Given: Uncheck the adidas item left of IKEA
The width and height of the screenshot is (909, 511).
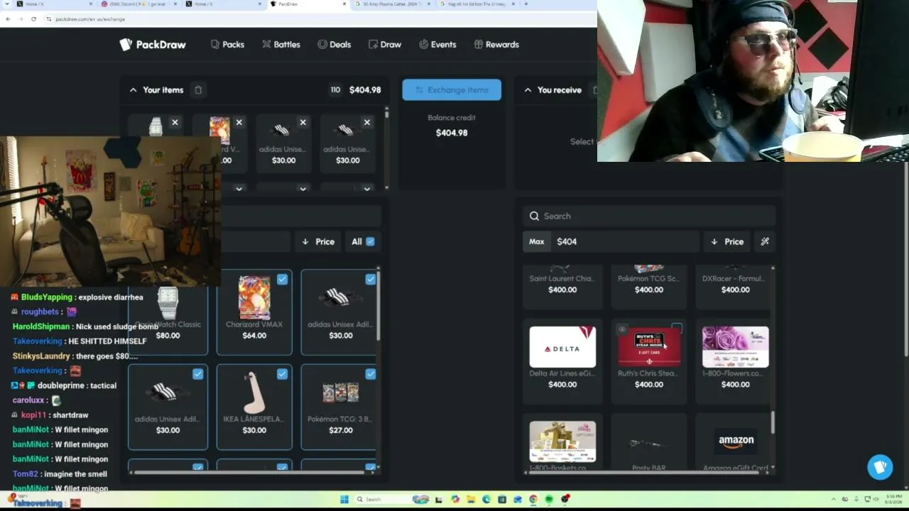Looking at the screenshot, I should [x=197, y=374].
